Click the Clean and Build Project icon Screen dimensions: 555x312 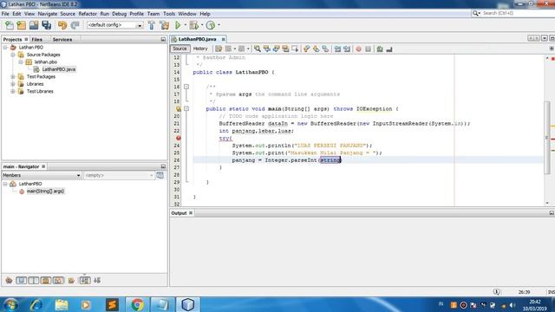(165, 25)
